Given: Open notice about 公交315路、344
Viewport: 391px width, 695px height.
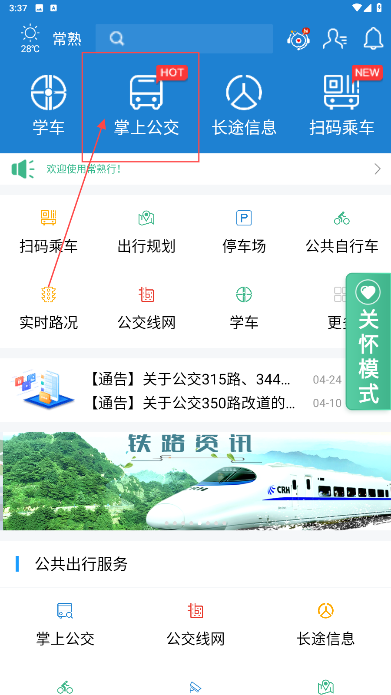Looking at the screenshot, I should pos(190,379).
